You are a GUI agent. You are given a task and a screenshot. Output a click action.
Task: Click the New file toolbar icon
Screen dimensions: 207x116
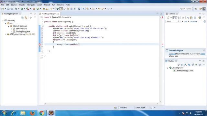[x=3, y=9]
